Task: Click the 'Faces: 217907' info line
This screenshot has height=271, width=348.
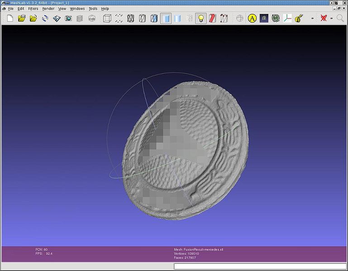Action: click(x=185, y=258)
